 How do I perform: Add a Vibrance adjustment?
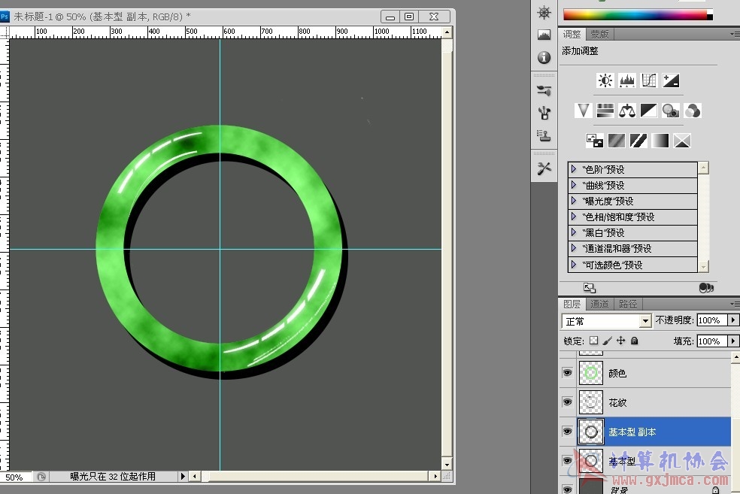[584, 111]
